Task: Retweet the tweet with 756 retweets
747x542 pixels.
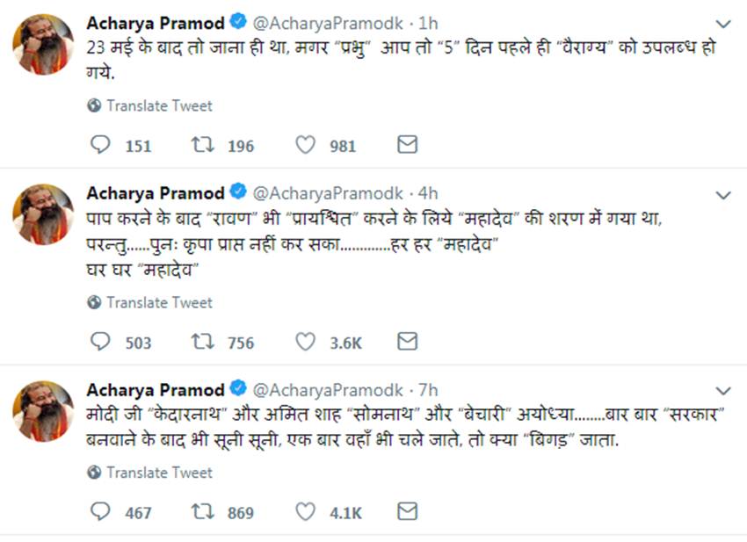Action: click(203, 342)
